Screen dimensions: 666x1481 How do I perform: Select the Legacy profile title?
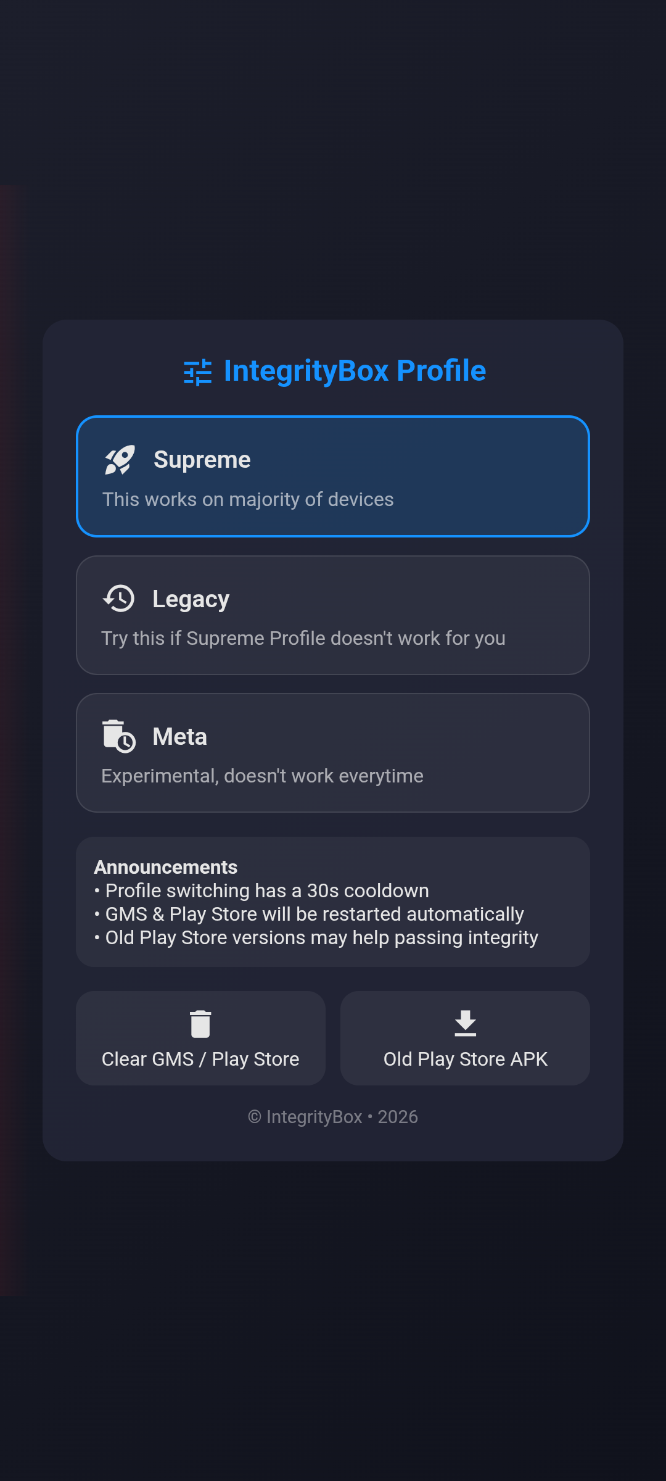(191, 599)
